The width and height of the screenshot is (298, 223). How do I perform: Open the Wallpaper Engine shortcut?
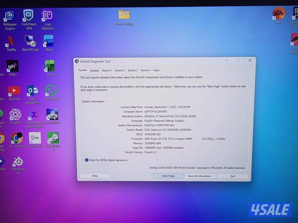point(10,16)
